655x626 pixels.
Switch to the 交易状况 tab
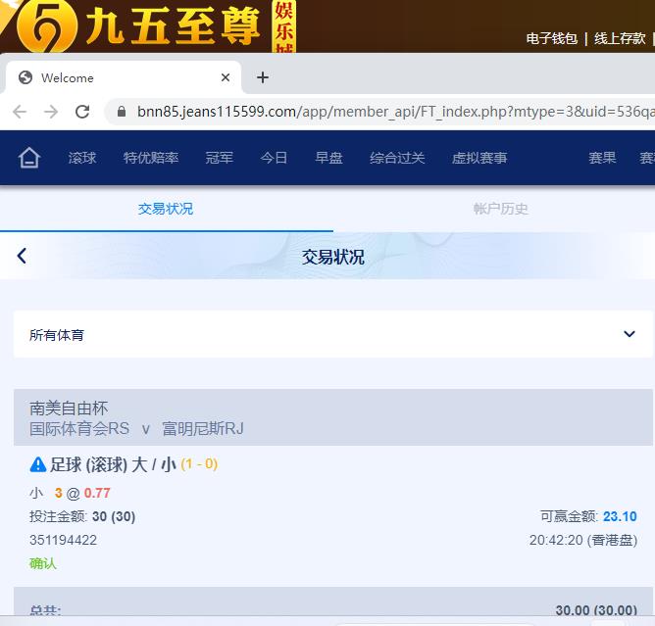click(x=166, y=209)
